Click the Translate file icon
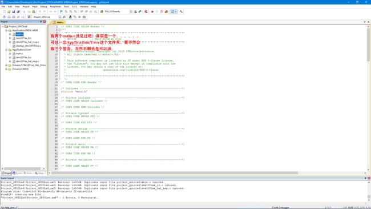371x209 pixels. click(4, 17)
